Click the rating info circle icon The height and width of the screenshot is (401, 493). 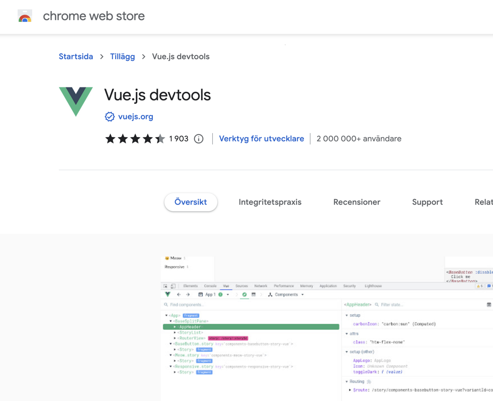[x=199, y=139]
